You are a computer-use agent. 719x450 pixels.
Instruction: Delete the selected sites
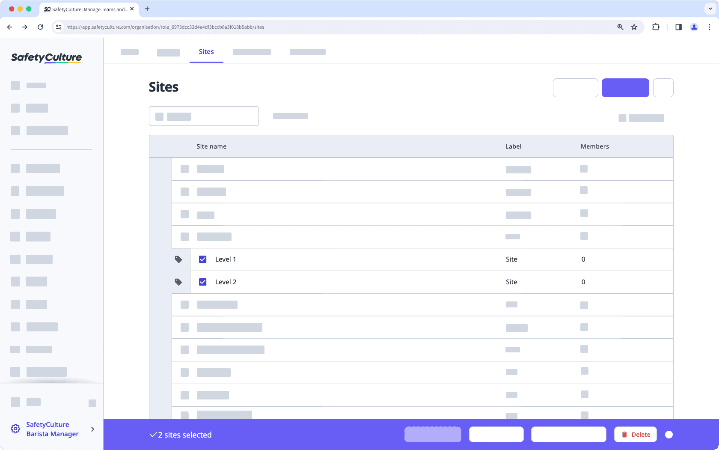point(635,434)
